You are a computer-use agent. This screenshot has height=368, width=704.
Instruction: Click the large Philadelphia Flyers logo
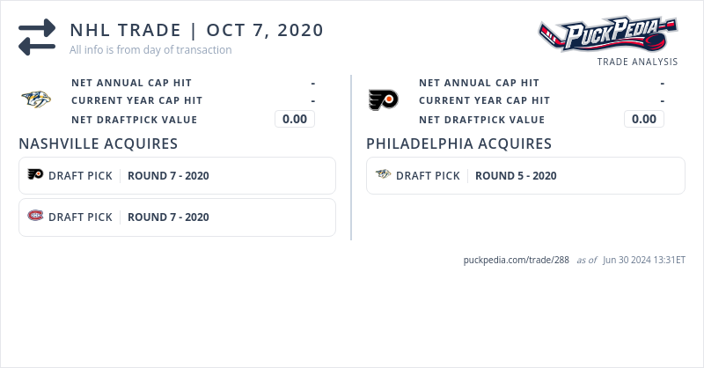(x=384, y=99)
